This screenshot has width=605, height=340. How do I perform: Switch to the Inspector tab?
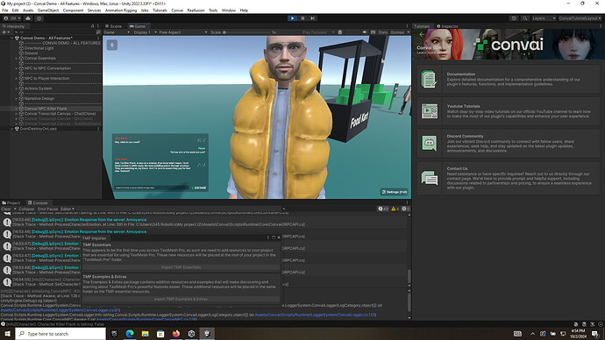pyautogui.click(x=447, y=26)
